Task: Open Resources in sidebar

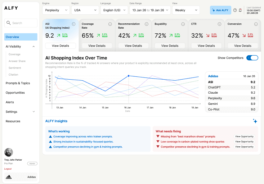Action: tap(13, 121)
